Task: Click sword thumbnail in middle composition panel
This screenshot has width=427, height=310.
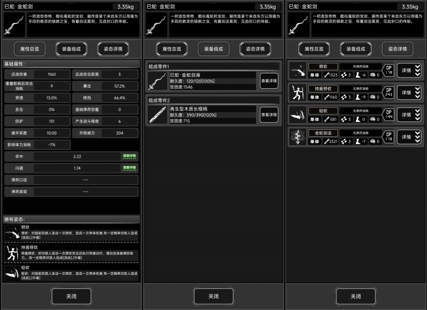Action: [x=157, y=25]
